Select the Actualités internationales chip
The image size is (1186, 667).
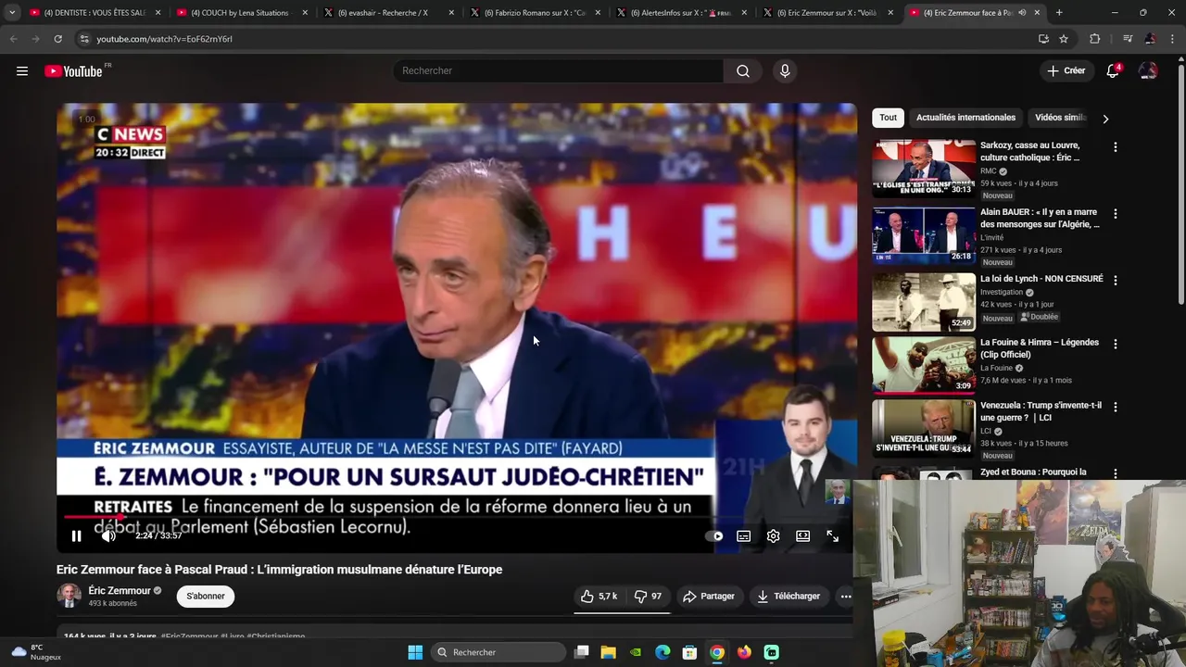965,118
